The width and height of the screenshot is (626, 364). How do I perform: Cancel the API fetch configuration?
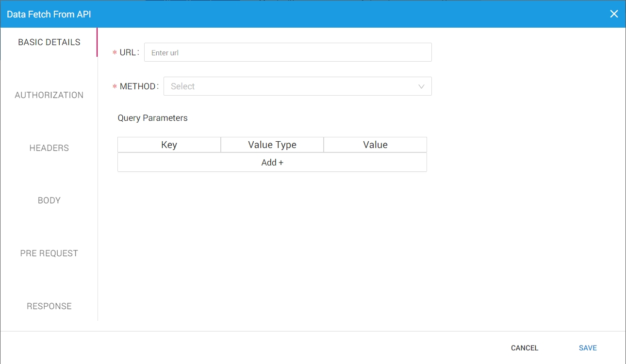point(525,348)
